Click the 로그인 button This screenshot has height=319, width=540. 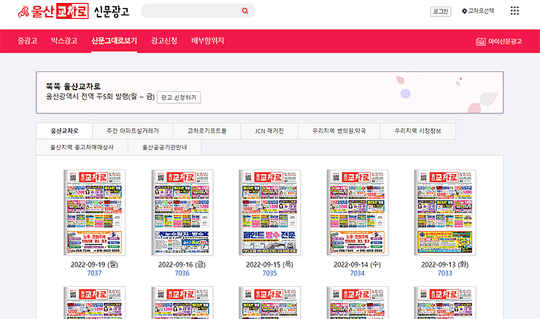tap(441, 12)
